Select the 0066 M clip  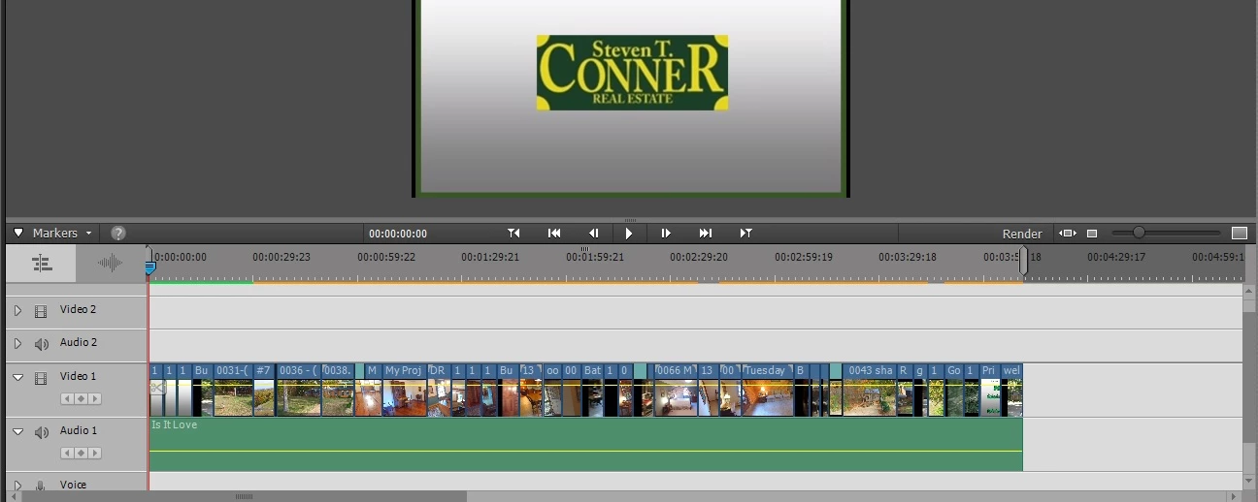click(676, 391)
